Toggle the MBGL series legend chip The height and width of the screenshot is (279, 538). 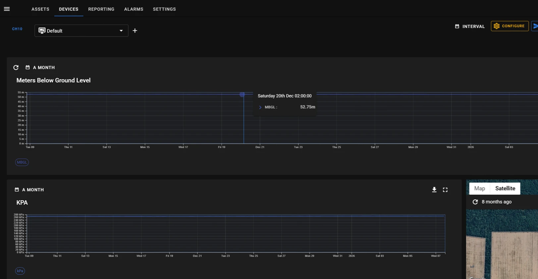pyautogui.click(x=22, y=162)
